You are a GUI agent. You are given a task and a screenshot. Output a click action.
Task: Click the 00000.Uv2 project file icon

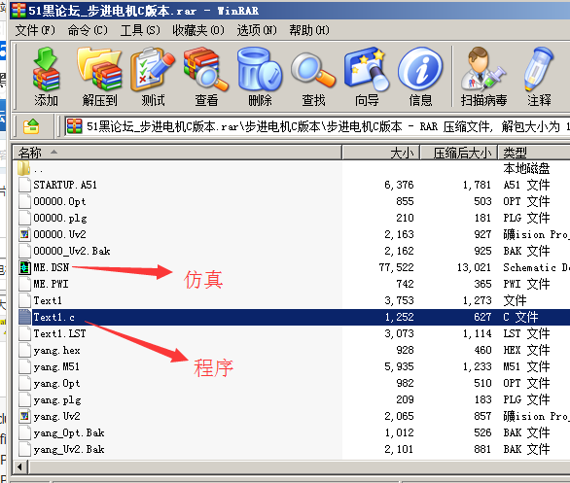24,234
